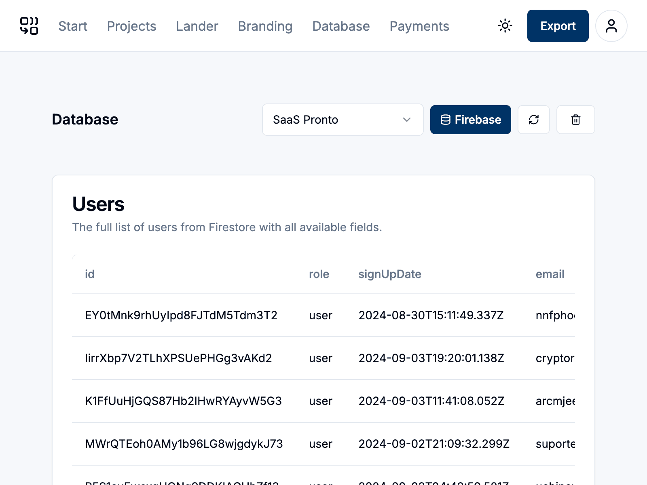This screenshot has height=485, width=647.
Task: Click the trash delete icon button
Action: 576,120
